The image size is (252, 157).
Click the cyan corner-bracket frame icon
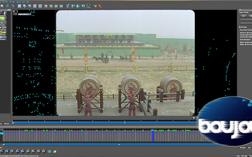point(88,6)
